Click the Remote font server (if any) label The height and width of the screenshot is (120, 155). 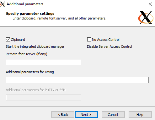click(x=26, y=54)
